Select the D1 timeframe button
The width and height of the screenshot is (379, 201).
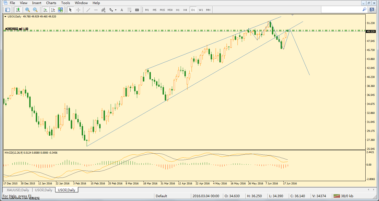[193, 10]
